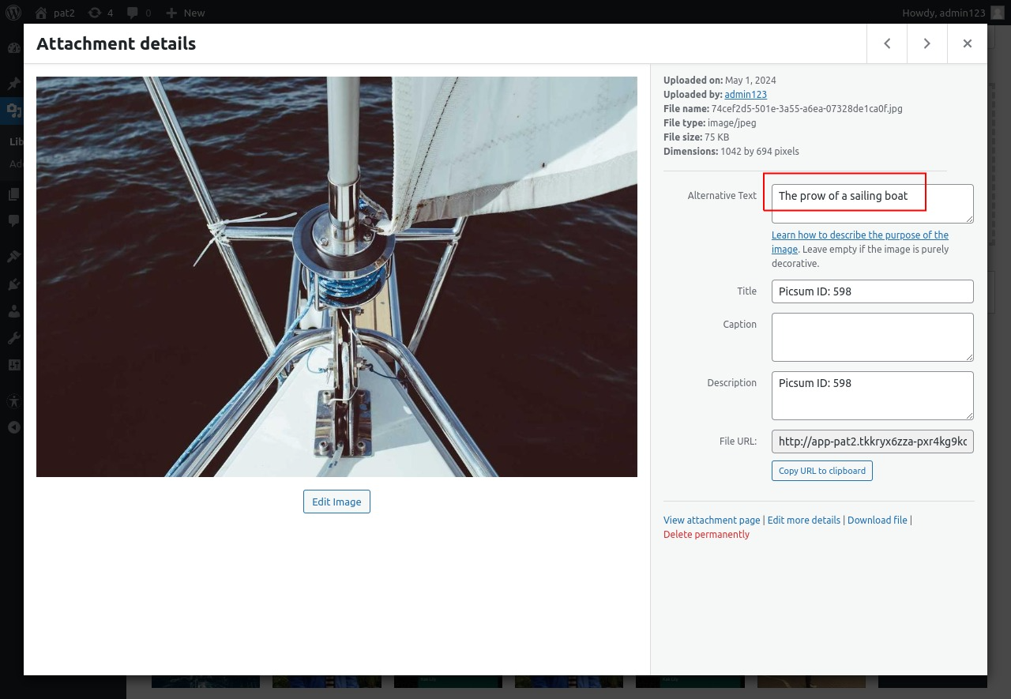
Task: Open the Edit more details link
Action: 804,520
